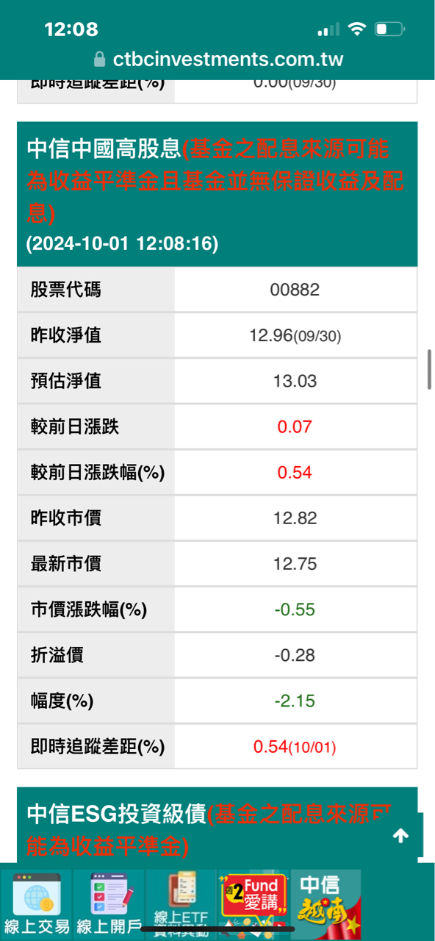Viewport: 435px width, 941px height.
Task: Tap the 昨收淨值 table row
Action: pos(217,335)
